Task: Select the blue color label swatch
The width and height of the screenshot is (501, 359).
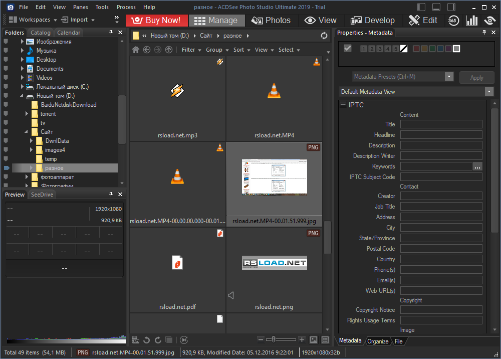Action: tap(440, 49)
